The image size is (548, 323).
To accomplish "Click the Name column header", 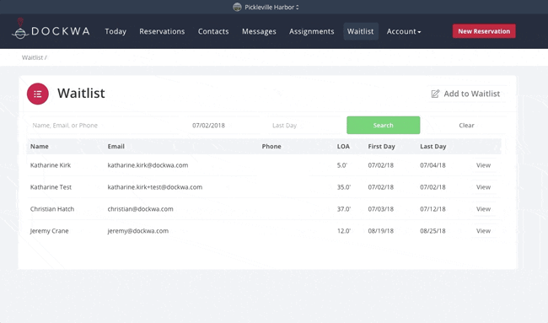I will click(x=39, y=147).
